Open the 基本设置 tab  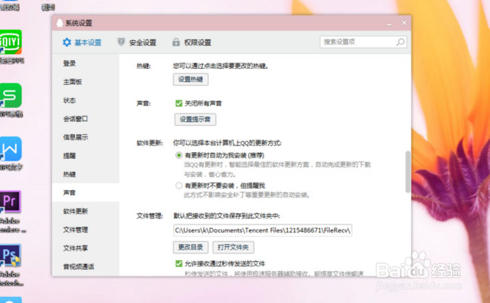[82, 42]
